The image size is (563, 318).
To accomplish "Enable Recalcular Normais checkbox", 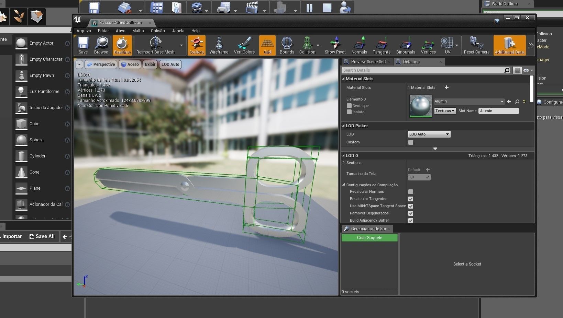I will [411, 192].
